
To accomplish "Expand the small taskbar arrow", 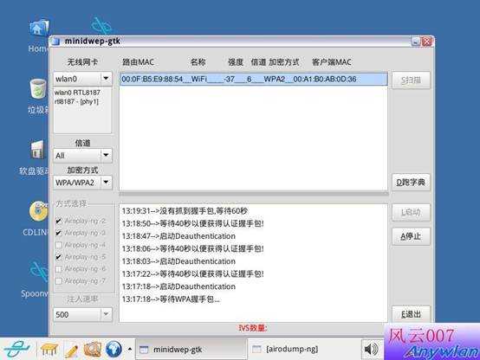I will (130, 349).
